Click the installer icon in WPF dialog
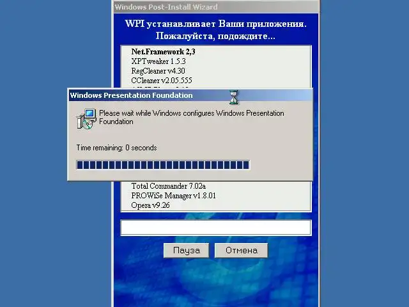409x307 pixels. click(x=86, y=119)
